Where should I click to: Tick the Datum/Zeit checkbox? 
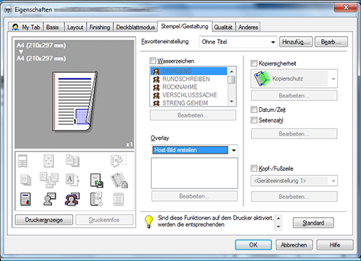click(253, 110)
